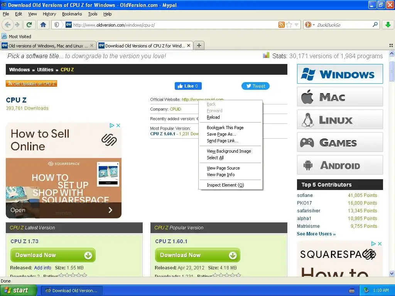This screenshot has height=296, width=395.
Task: Open the File menu
Action: [6, 14]
